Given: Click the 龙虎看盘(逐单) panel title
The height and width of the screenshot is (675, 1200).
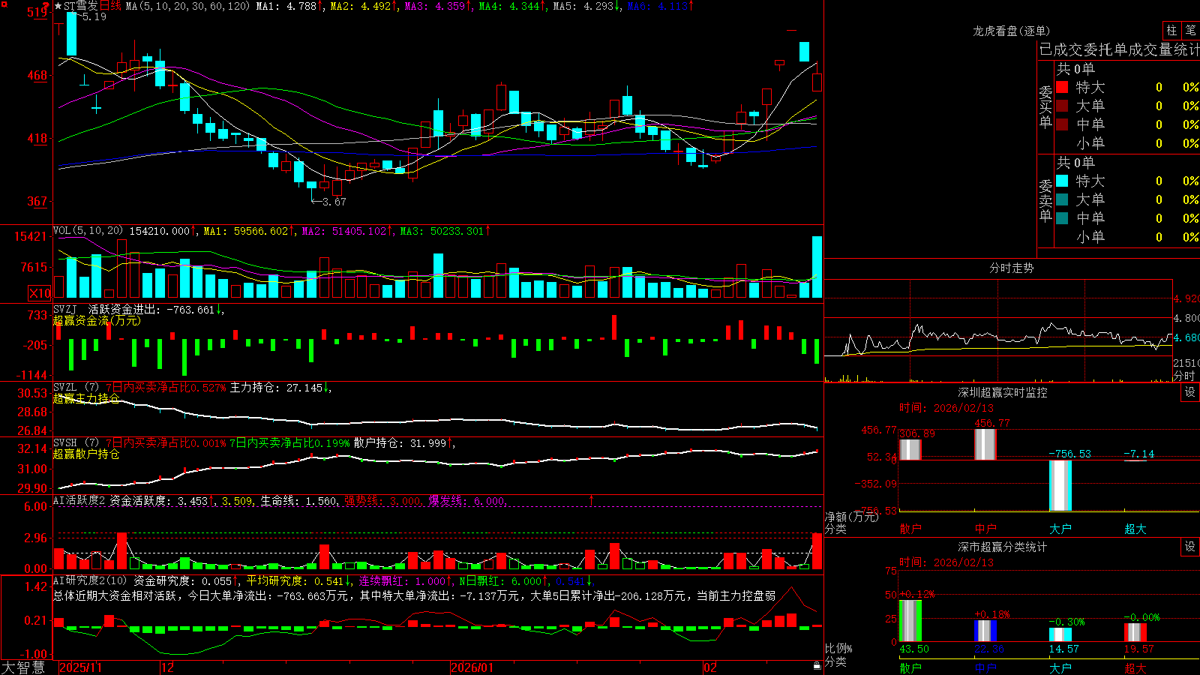Looking at the screenshot, I should point(1011,31).
